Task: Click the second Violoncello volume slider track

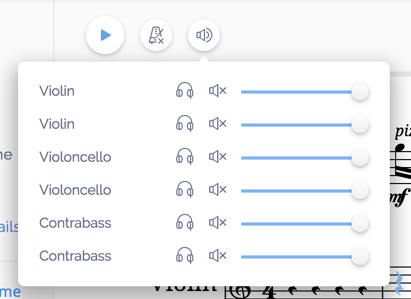Action: click(x=305, y=191)
